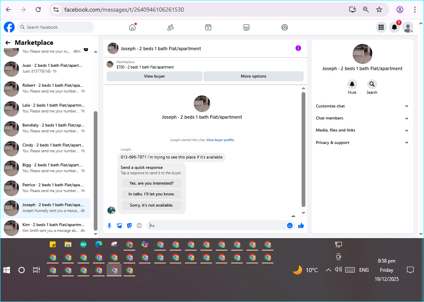Open Chrome profile icon
Viewport: 424px width, 302px height.
400,10
